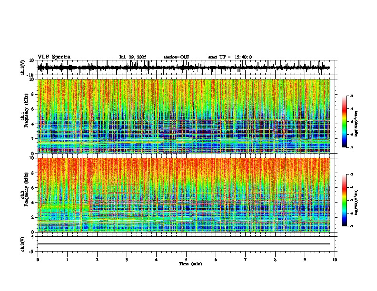The image size is (377, 291).
Task: Click the ch.1 voltage waveform trace
Action: pyautogui.click(x=183, y=68)
